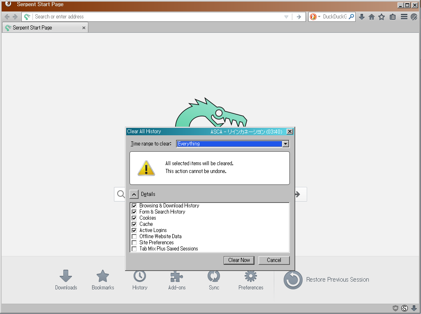Viewport: 421px width, 314px height.
Task: Open the hamburger menu icon
Action: pos(404,17)
